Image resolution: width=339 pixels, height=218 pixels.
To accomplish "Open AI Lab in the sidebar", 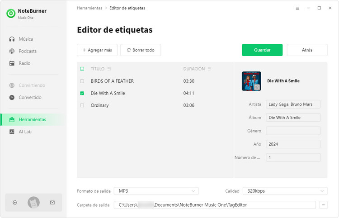I will click(20, 132).
